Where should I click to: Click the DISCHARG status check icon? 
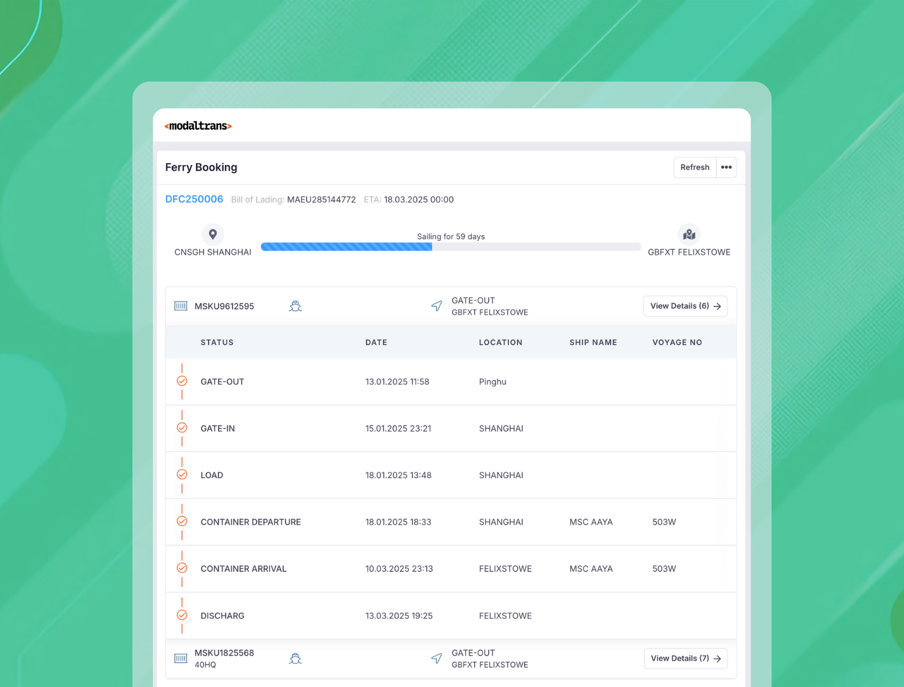182,615
